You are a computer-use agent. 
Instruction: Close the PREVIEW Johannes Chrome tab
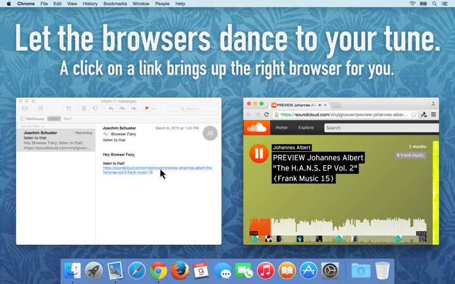coord(325,105)
